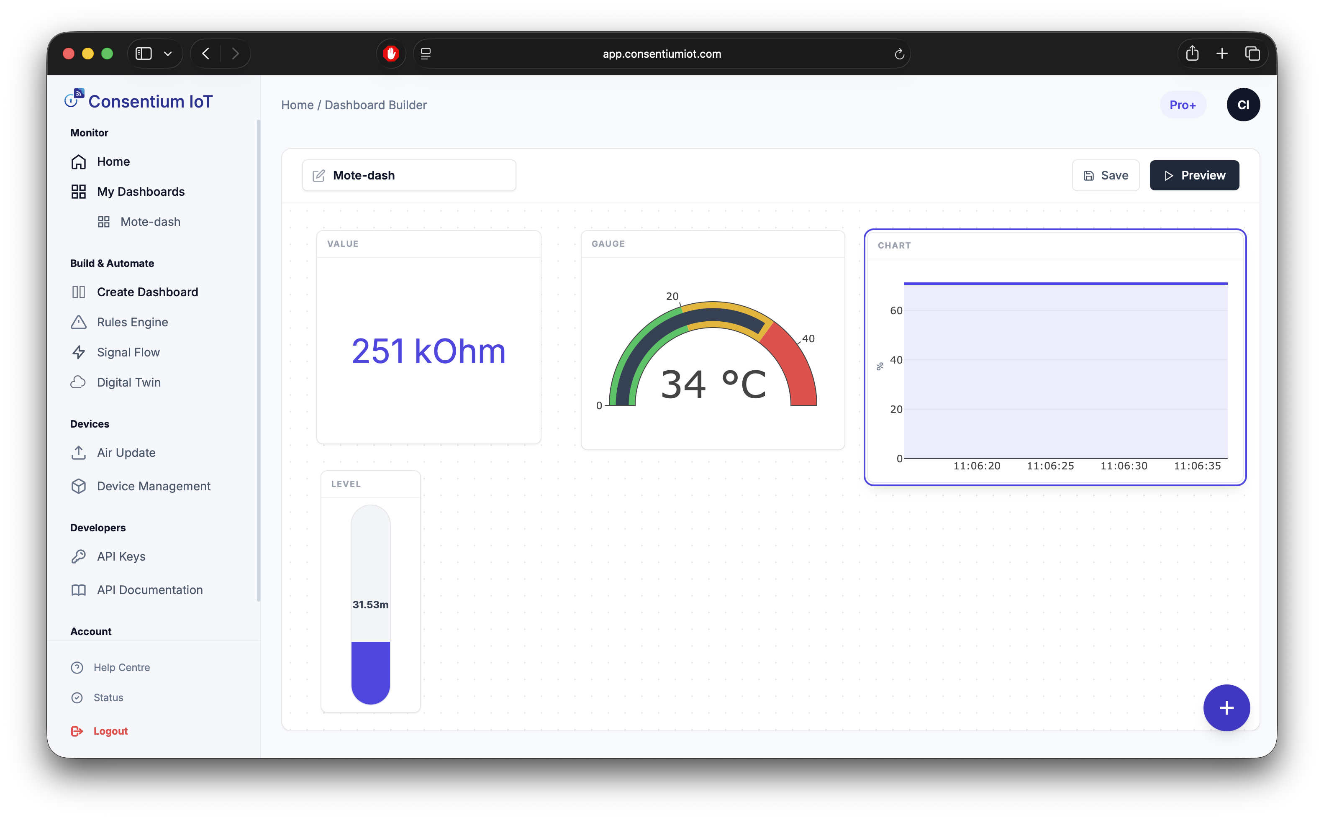
Task: Click the Logout exit icon
Action: (x=77, y=731)
